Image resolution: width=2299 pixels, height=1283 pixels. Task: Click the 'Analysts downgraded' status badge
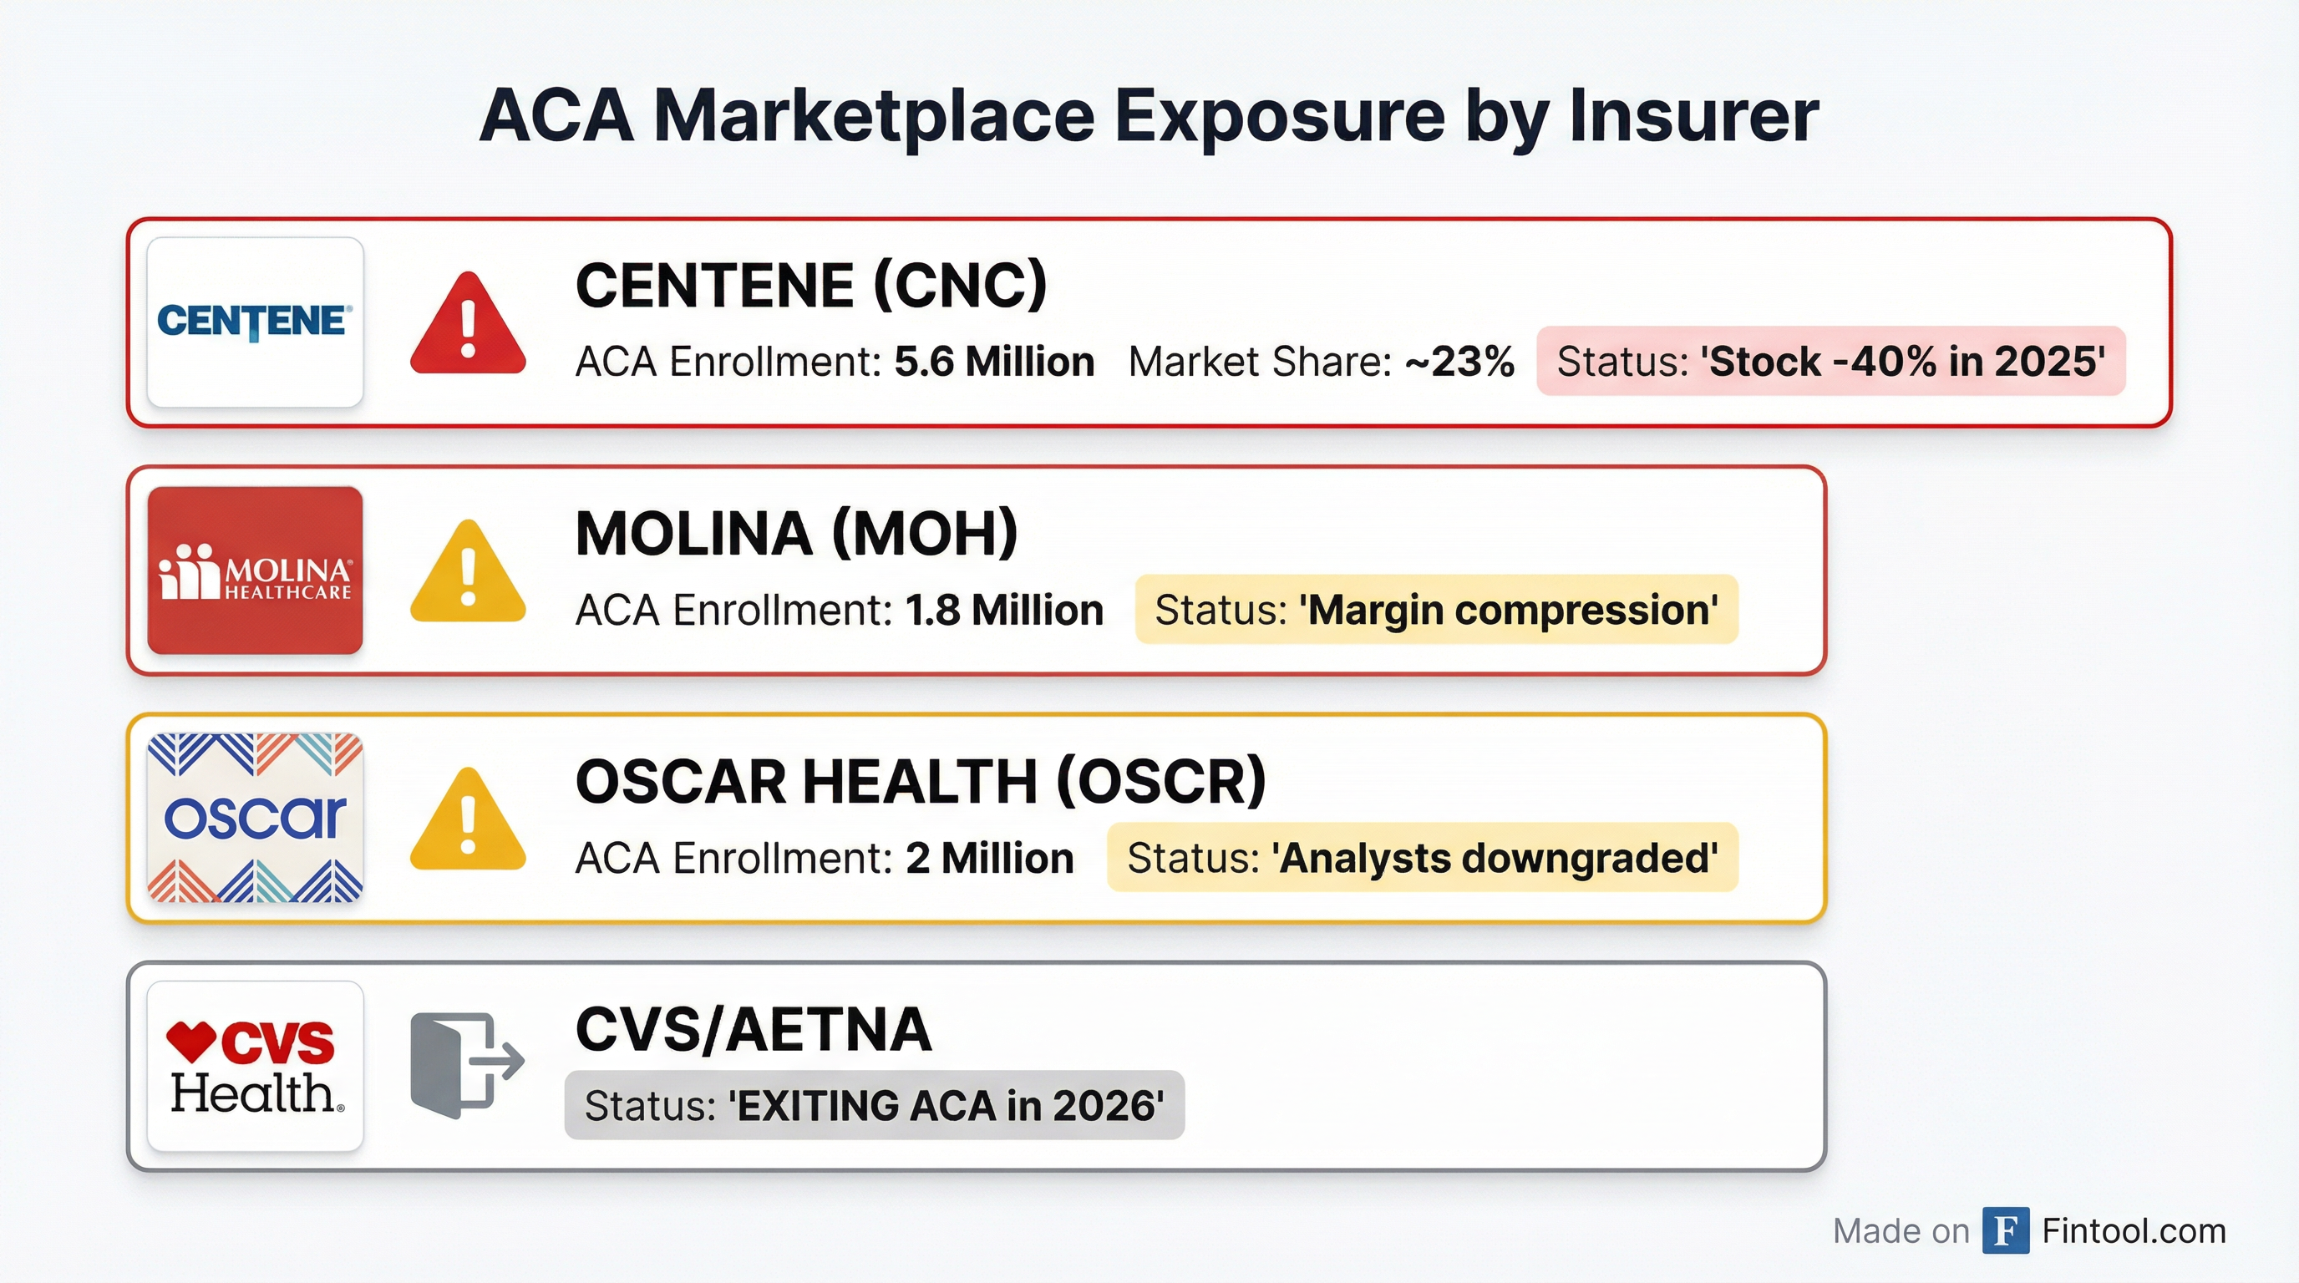coord(1422,857)
